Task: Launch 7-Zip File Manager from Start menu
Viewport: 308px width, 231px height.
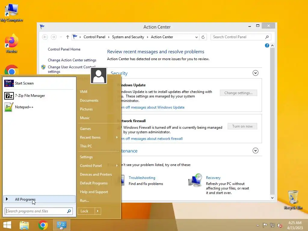Action: pos(39,96)
